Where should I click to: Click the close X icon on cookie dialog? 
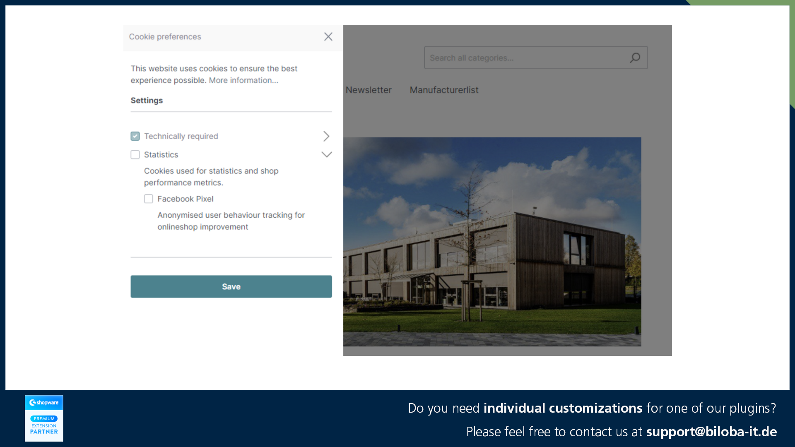pyautogui.click(x=328, y=36)
